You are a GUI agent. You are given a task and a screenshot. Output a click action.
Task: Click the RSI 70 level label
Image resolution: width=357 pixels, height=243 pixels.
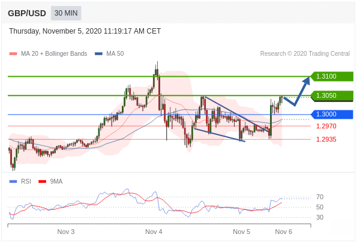[320, 197]
